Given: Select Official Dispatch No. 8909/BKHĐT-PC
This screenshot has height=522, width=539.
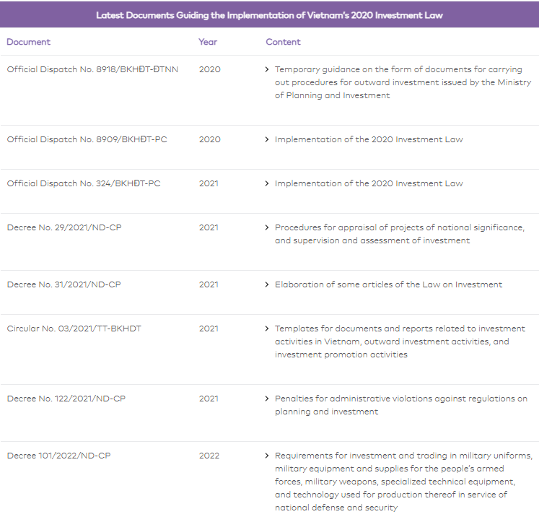Looking at the screenshot, I should pos(87,139).
